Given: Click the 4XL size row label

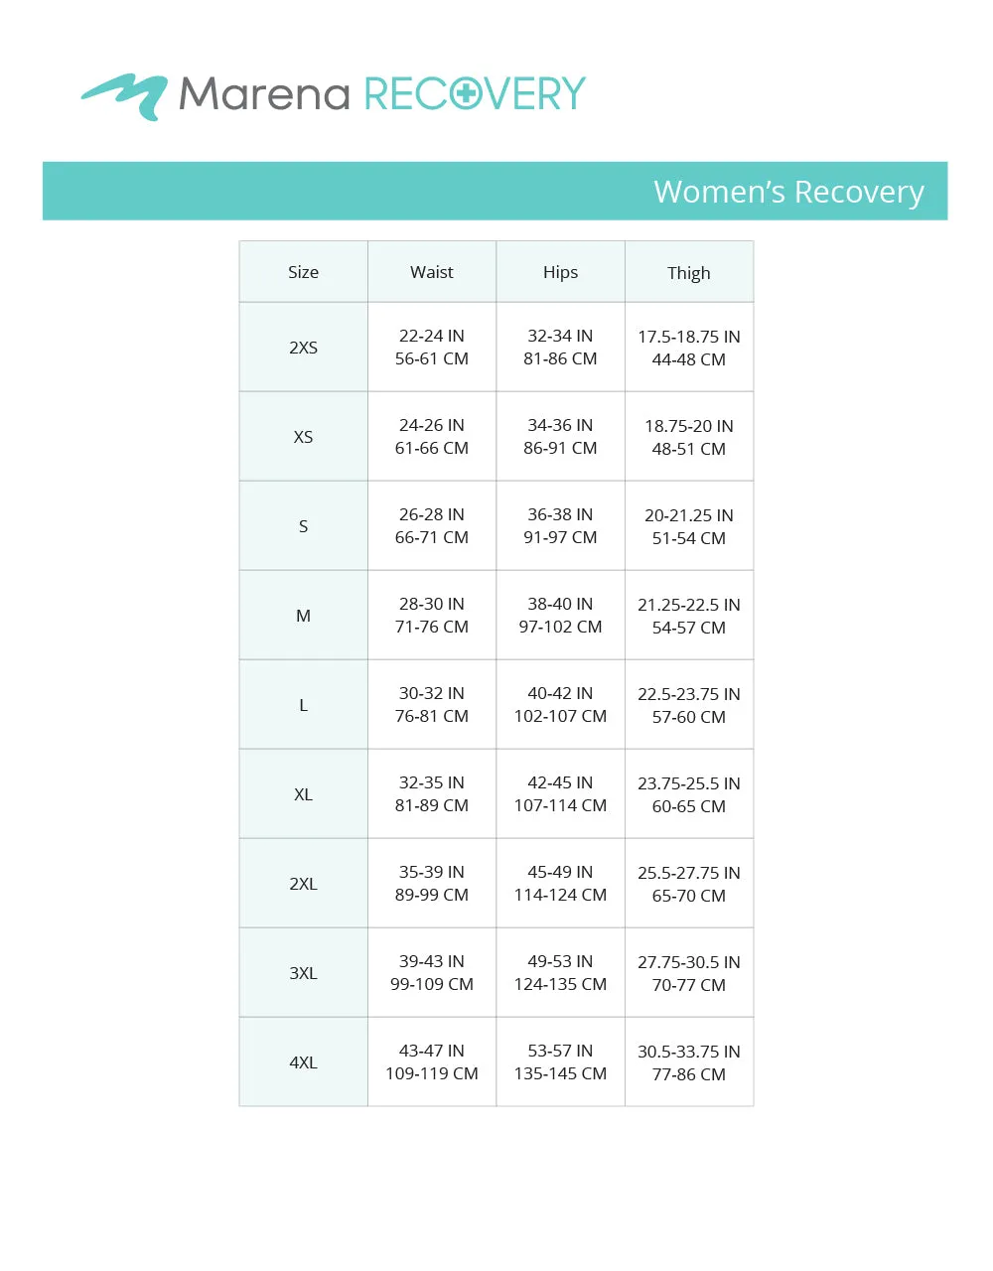Looking at the screenshot, I should 304,1062.
